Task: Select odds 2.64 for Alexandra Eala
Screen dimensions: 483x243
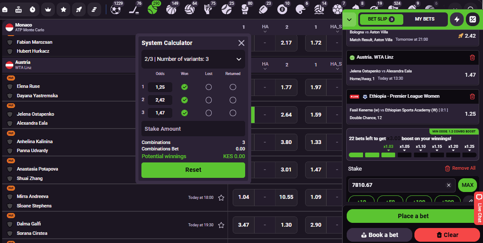Action: pos(286,115)
